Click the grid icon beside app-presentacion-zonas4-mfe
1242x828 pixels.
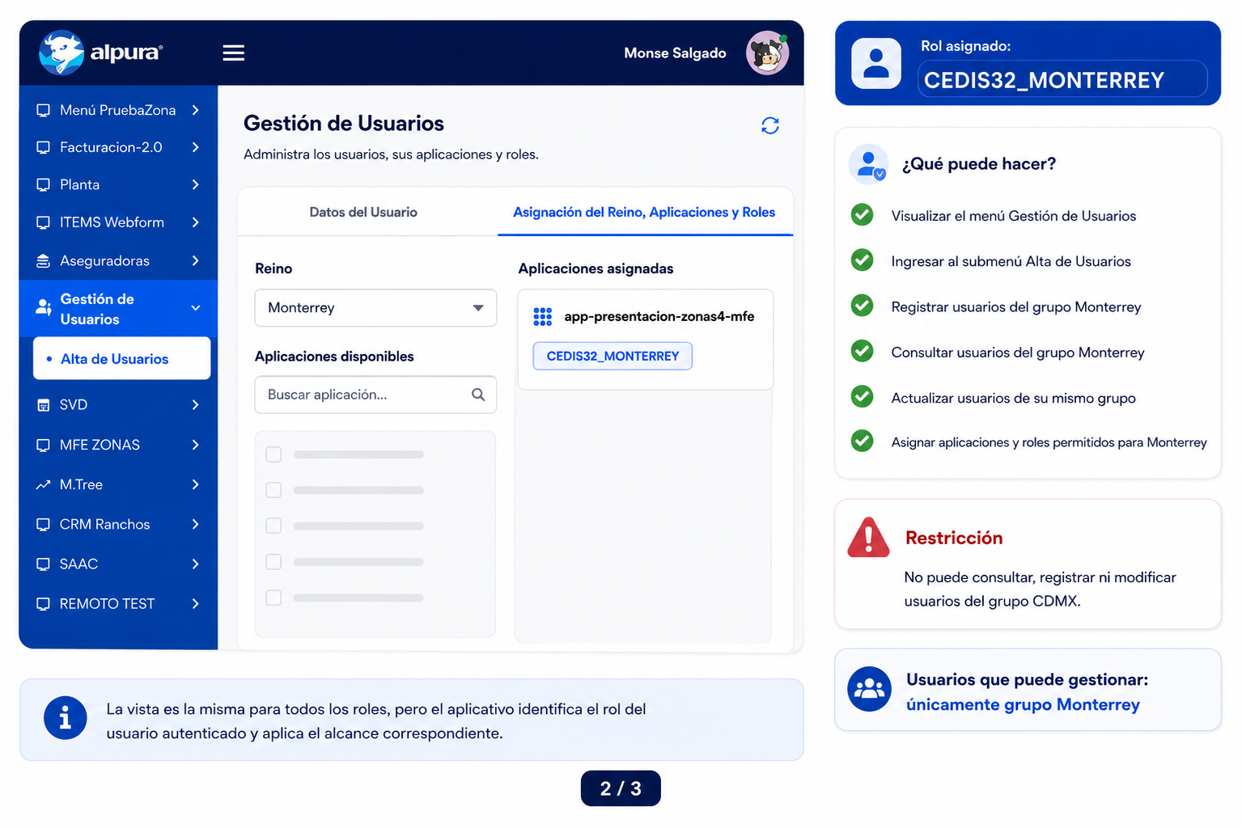pos(543,317)
